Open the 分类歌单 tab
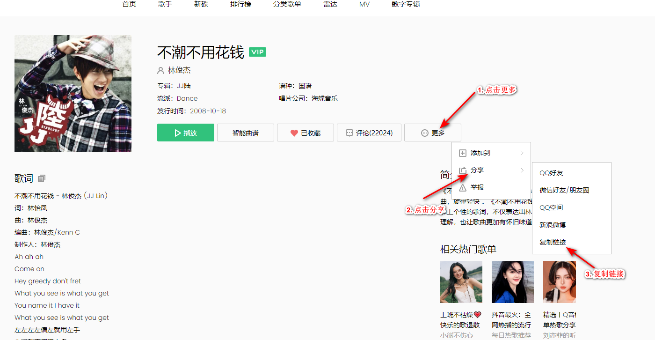This screenshot has height=340, width=655. (x=287, y=4)
